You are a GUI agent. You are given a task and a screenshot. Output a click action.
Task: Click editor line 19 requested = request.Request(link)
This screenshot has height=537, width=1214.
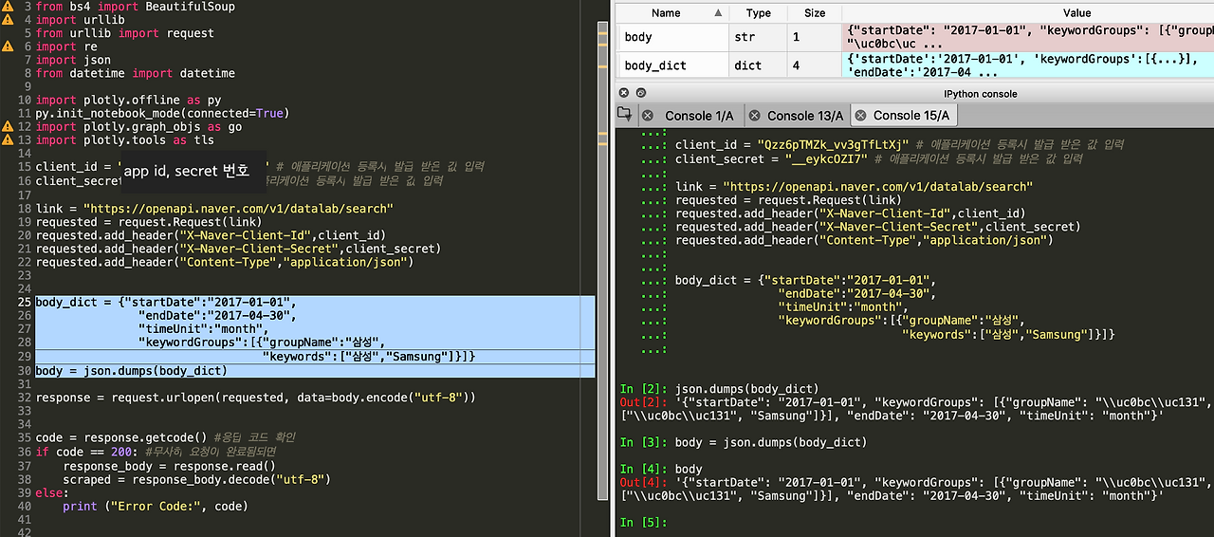149,222
